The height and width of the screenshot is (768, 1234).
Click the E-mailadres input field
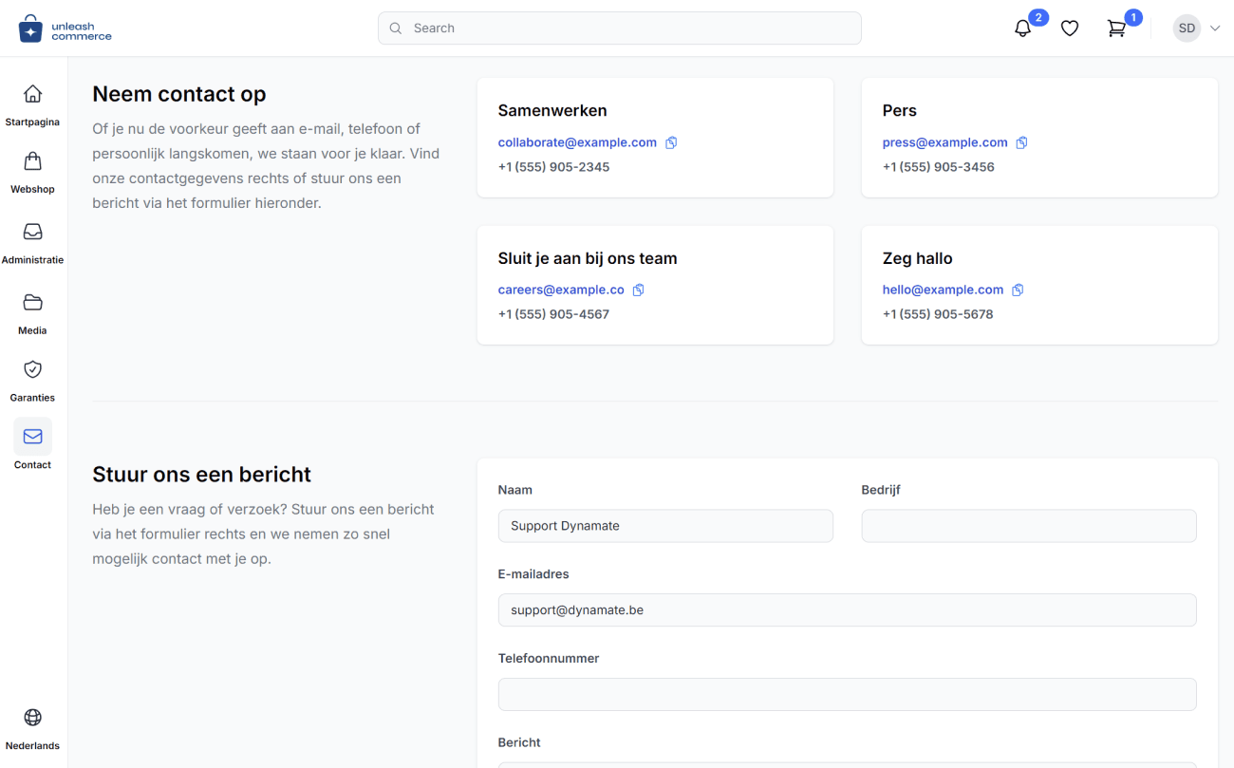click(847, 610)
